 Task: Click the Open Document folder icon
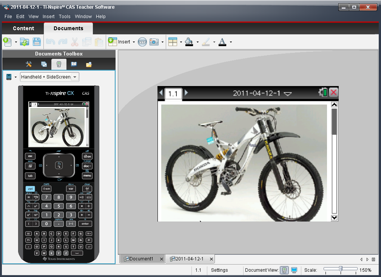click(x=25, y=42)
